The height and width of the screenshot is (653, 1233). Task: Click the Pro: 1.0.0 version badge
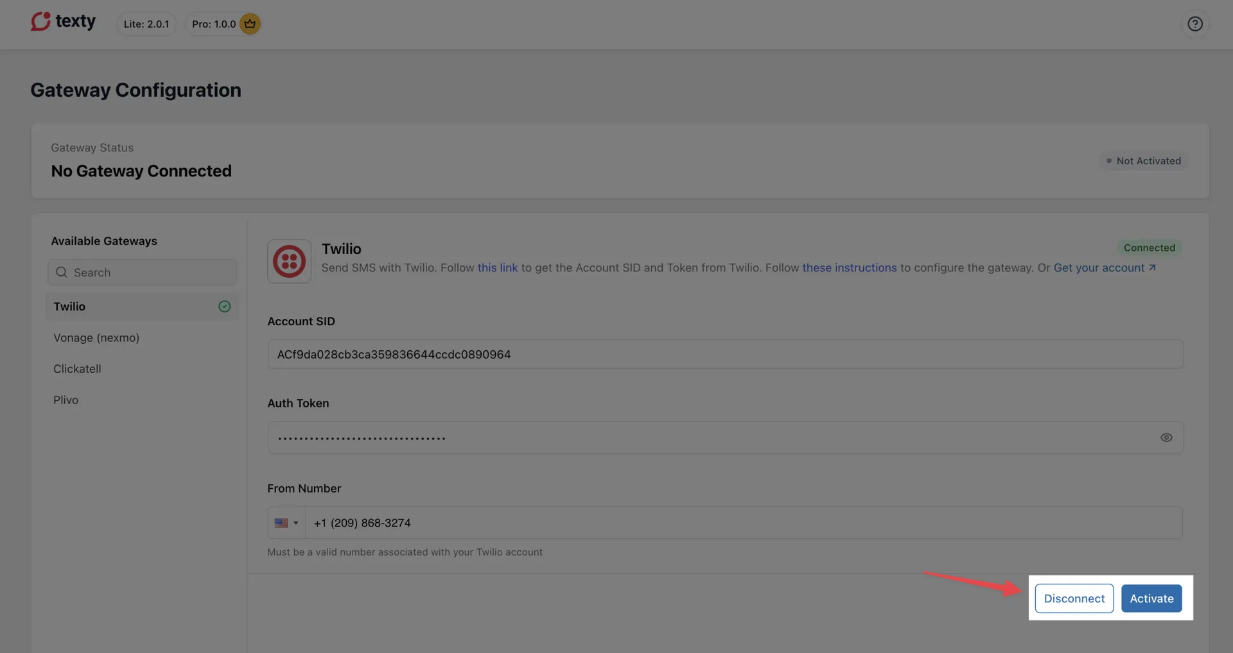coord(223,24)
